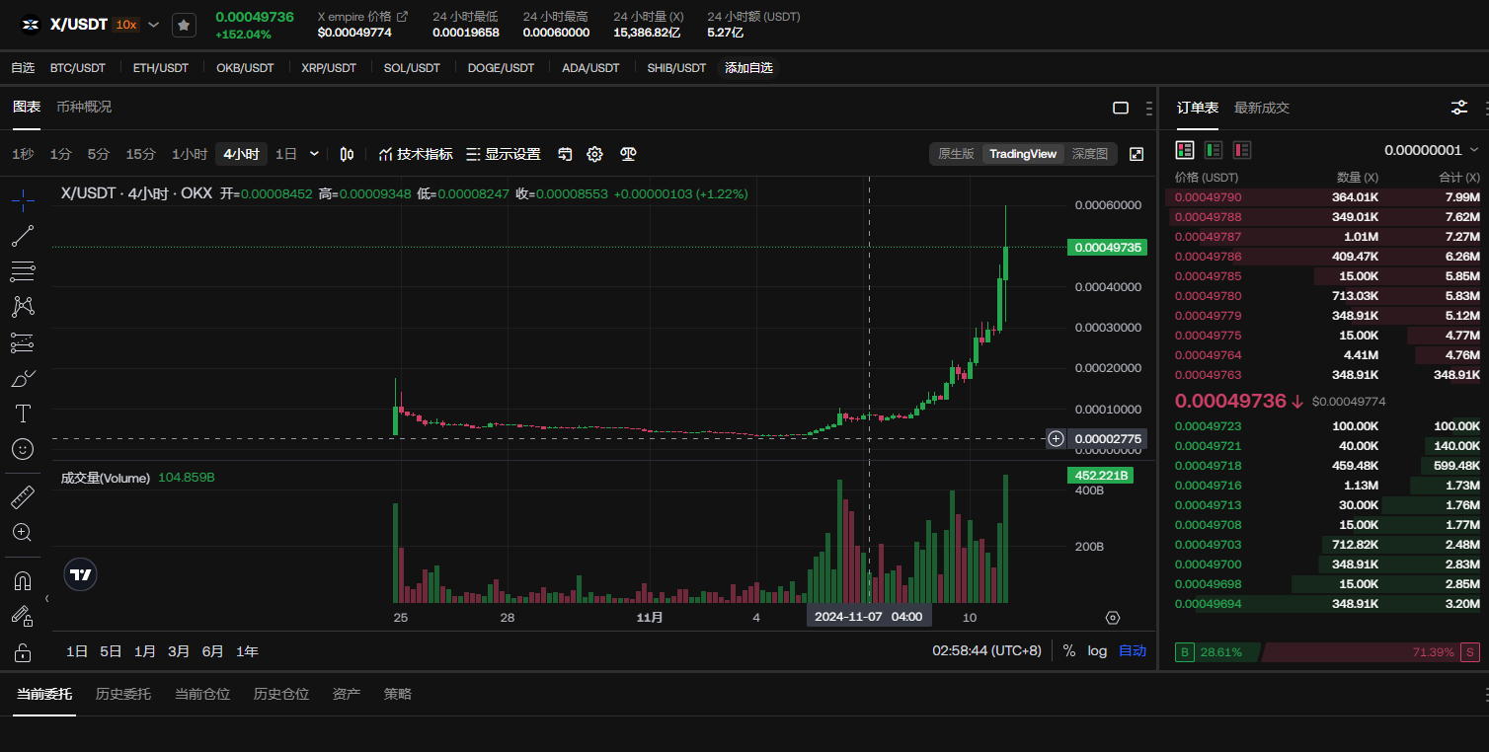The height and width of the screenshot is (752, 1489).
Task: Select BTC/USDT from favorites bar
Action: 78,68
